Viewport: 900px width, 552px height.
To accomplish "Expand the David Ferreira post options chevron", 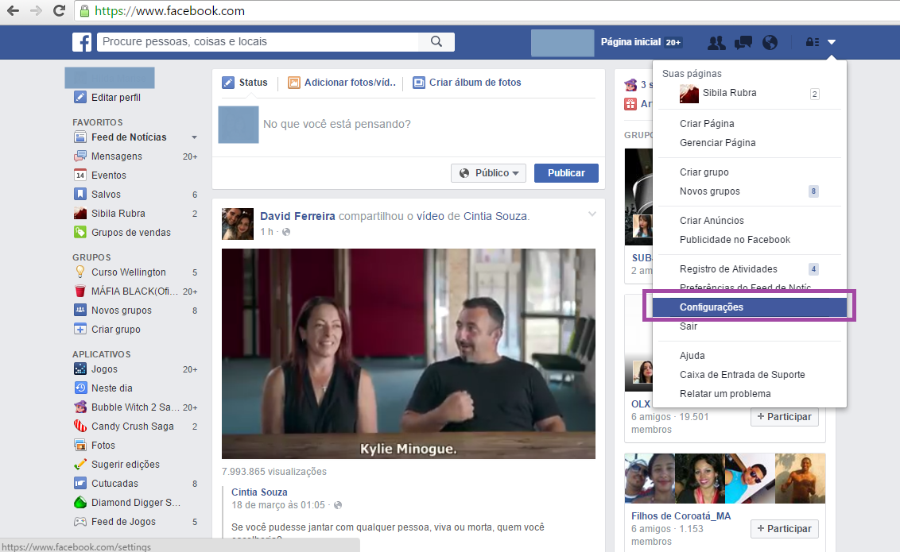I will pyautogui.click(x=592, y=214).
